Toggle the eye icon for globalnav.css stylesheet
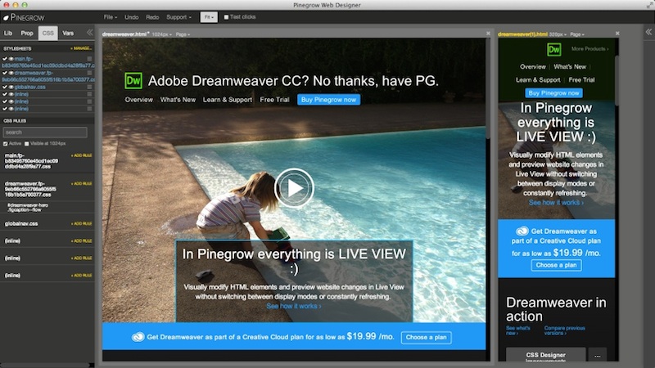The height and width of the screenshot is (368, 655). click(x=11, y=88)
